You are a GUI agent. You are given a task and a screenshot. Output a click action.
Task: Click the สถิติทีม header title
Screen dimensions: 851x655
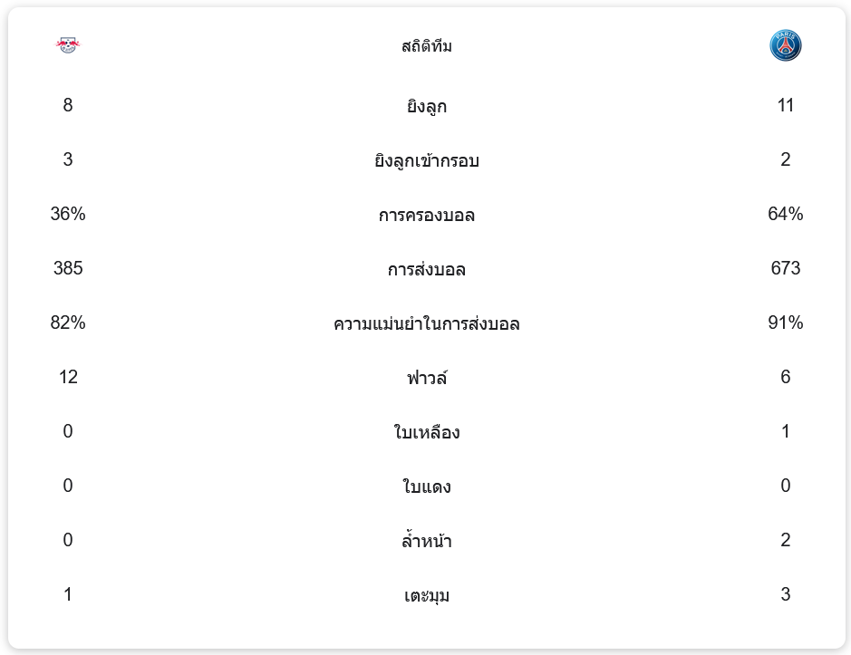click(426, 46)
